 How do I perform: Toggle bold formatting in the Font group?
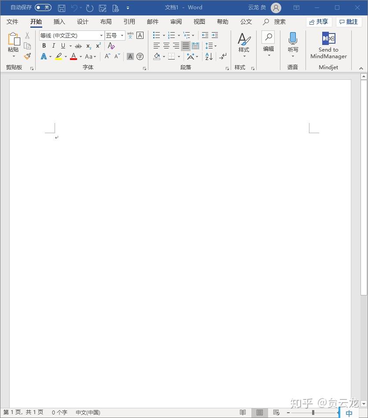(44, 45)
